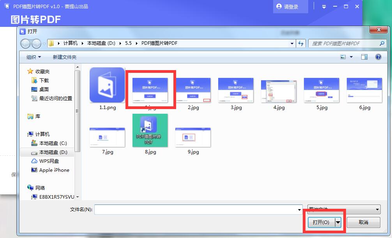The image size is (392, 238).
Task: Click in the 文件名 input field
Action: [x=195, y=210]
